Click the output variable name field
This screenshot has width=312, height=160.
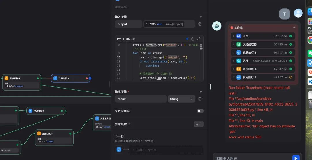(129, 24)
